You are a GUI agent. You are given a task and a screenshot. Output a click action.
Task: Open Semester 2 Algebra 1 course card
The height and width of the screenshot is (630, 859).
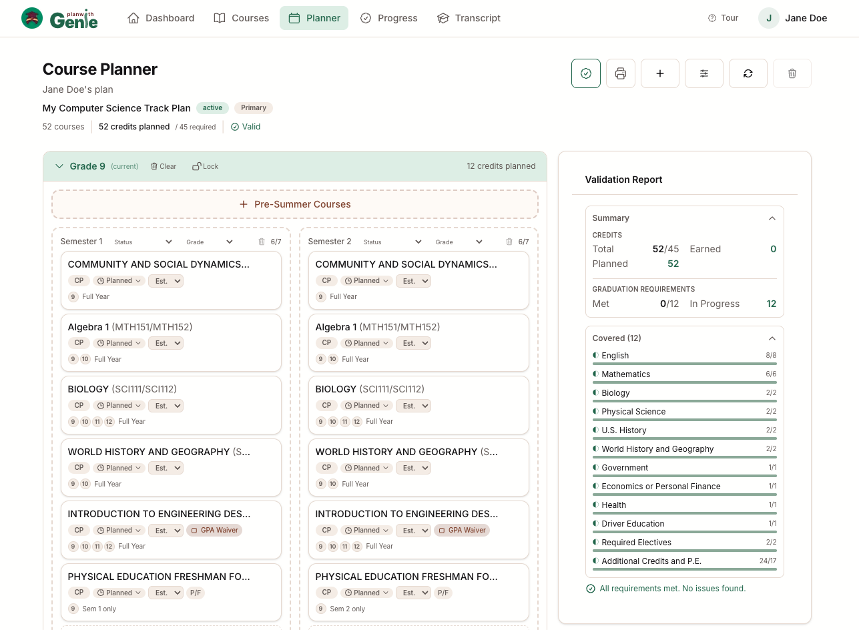pyautogui.click(x=418, y=343)
